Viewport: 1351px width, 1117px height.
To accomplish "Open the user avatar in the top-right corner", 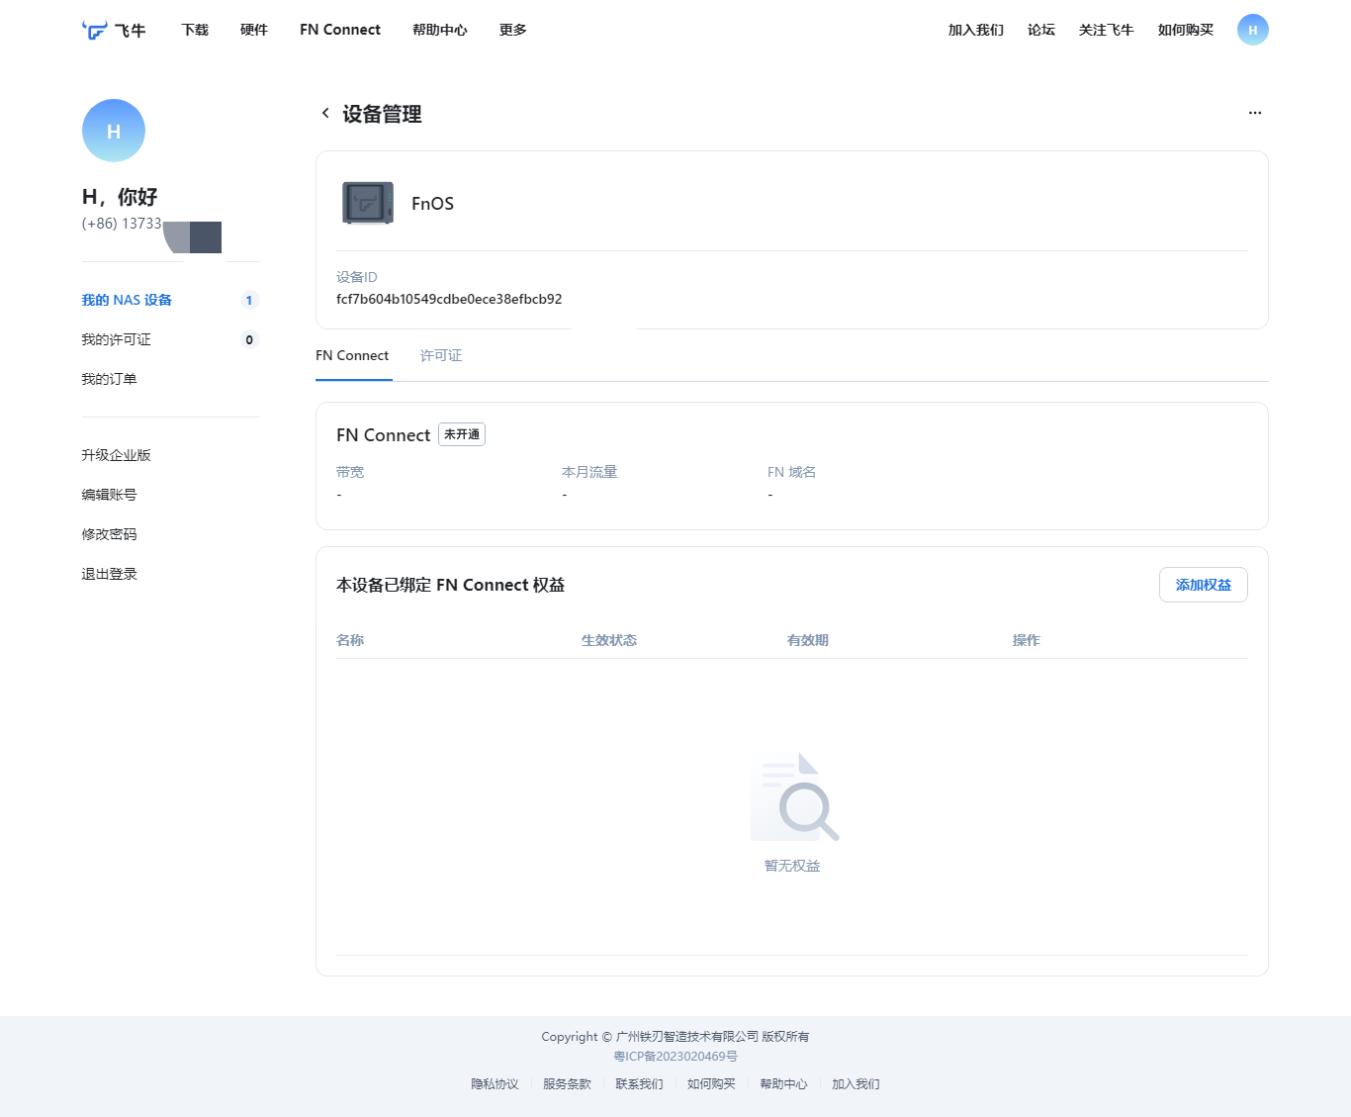I will click(x=1252, y=30).
